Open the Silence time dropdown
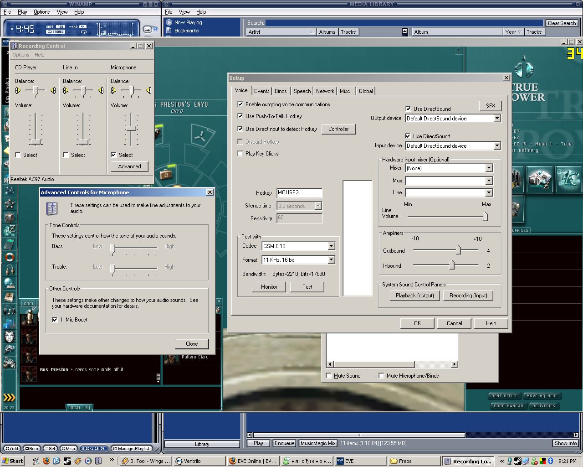 (318, 206)
